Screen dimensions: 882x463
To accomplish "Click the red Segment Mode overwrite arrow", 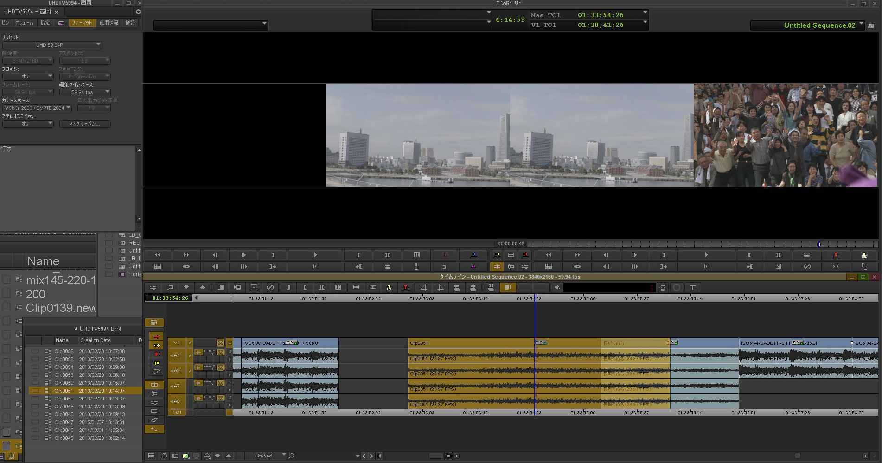I will click(156, 336).
